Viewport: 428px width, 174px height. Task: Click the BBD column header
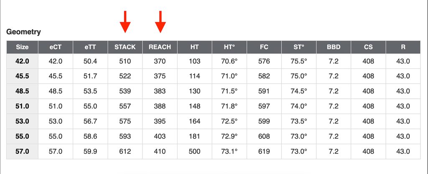click(x=334, y=47)
